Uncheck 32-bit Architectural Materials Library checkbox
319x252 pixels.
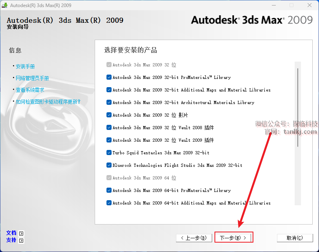(x=109, y=102)
